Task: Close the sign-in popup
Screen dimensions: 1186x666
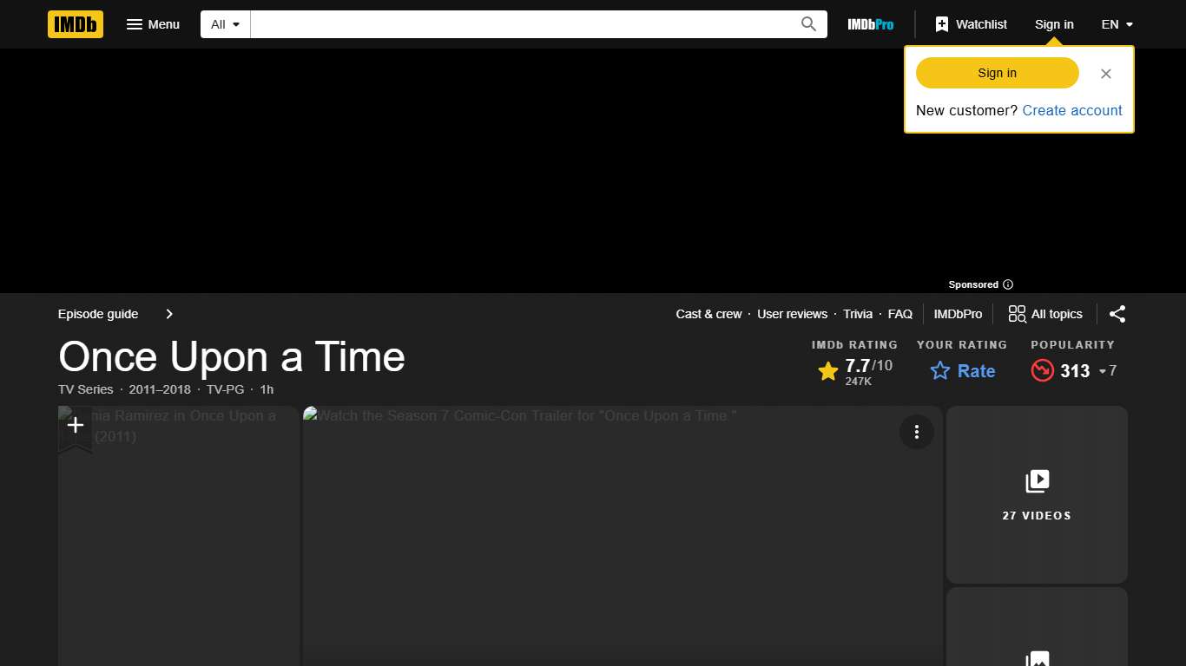Action: (x=1105, y=74)
